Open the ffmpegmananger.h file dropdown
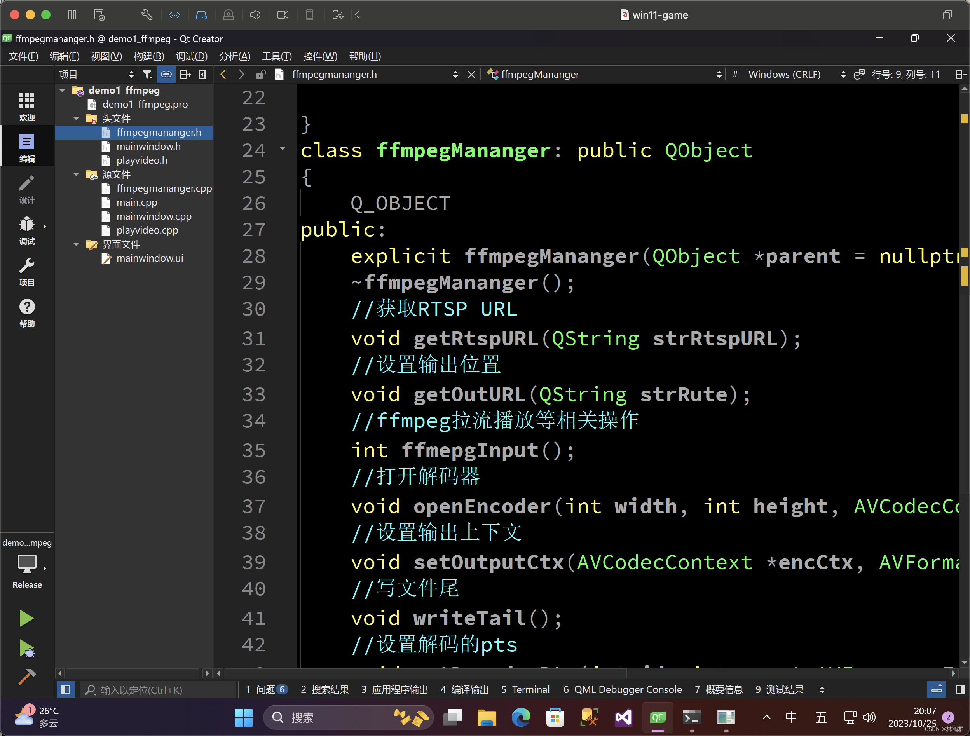This screenshot has height=736, width=970. [x=368, y=74]
